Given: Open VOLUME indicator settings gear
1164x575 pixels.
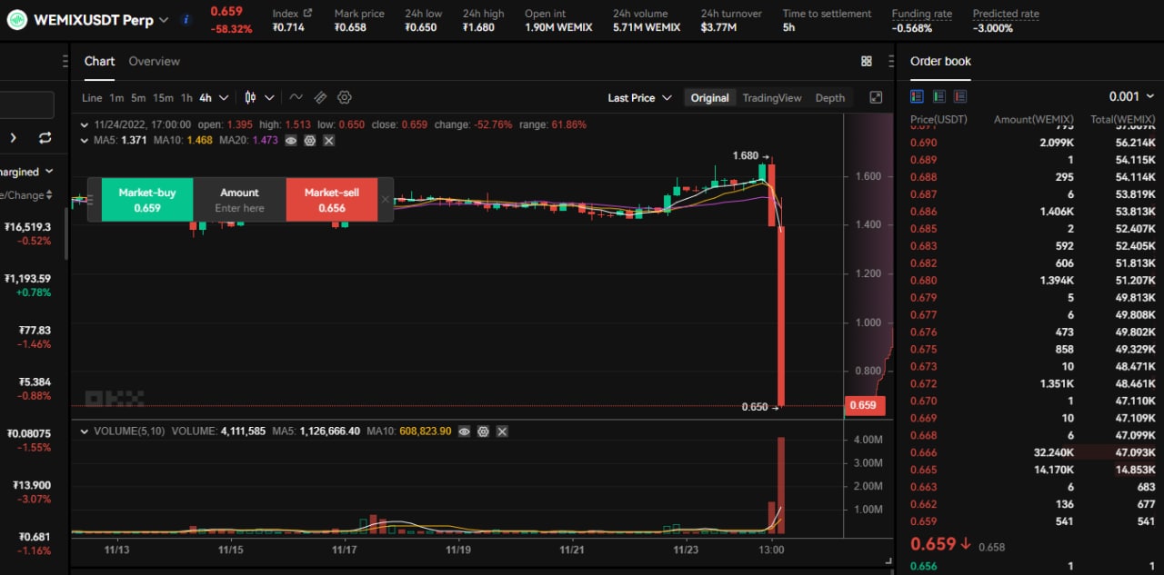Looking at the screenshot, I should point(483,431).
